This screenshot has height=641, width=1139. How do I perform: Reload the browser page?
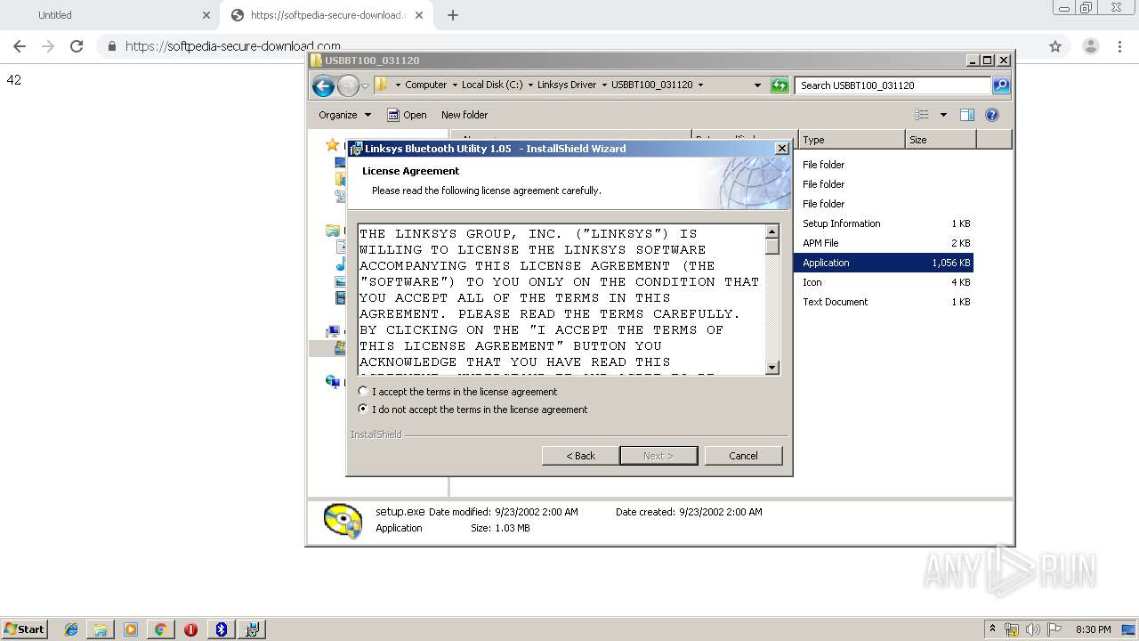tap(77, 46)
